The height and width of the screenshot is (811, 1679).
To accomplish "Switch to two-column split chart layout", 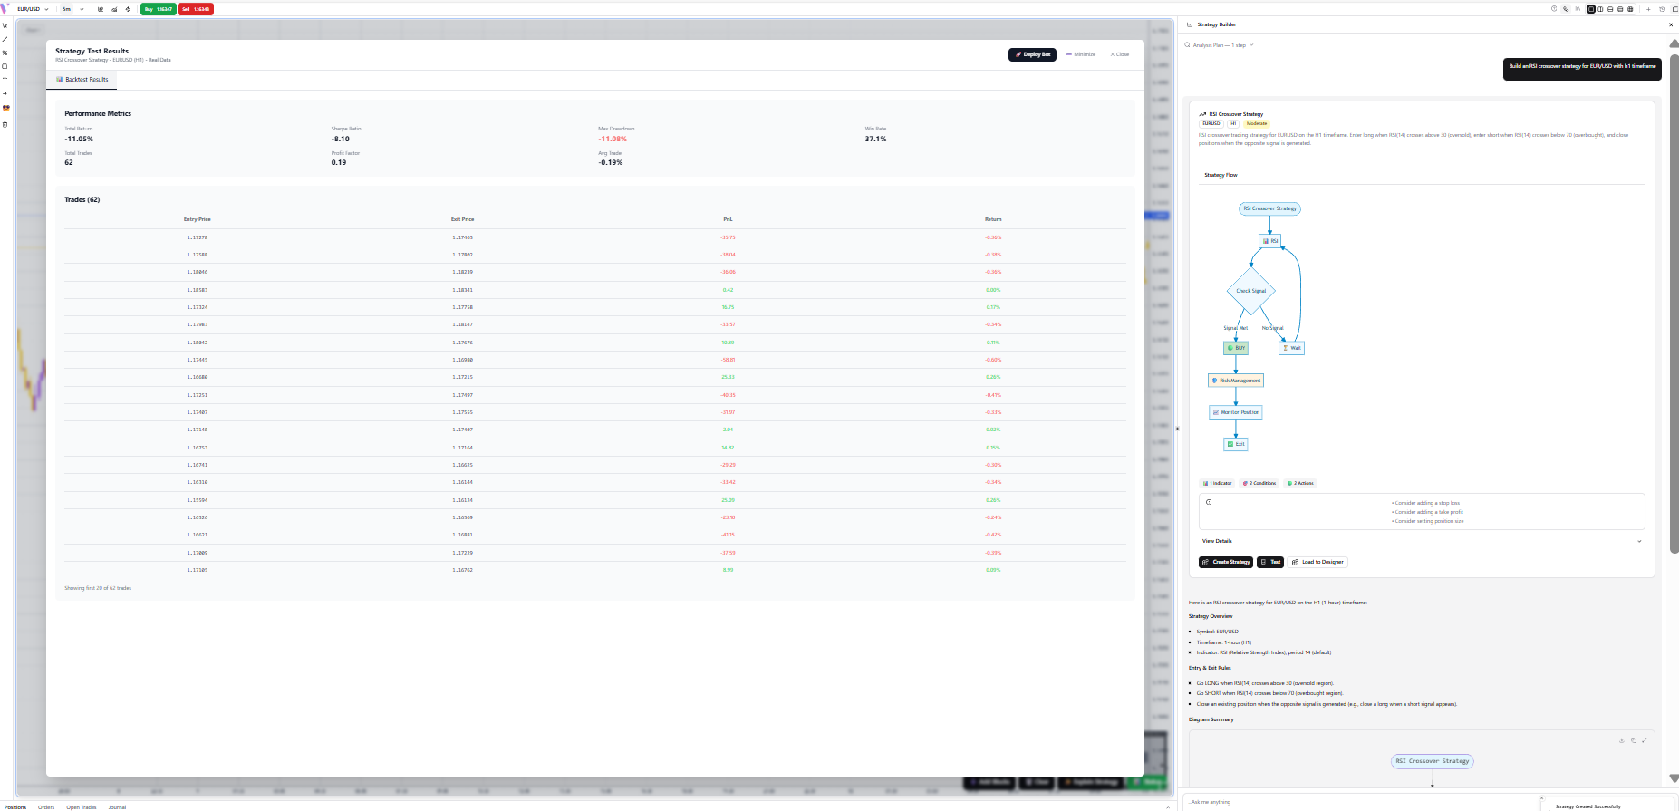I will pyautogui.click(x=1600, y=9).
